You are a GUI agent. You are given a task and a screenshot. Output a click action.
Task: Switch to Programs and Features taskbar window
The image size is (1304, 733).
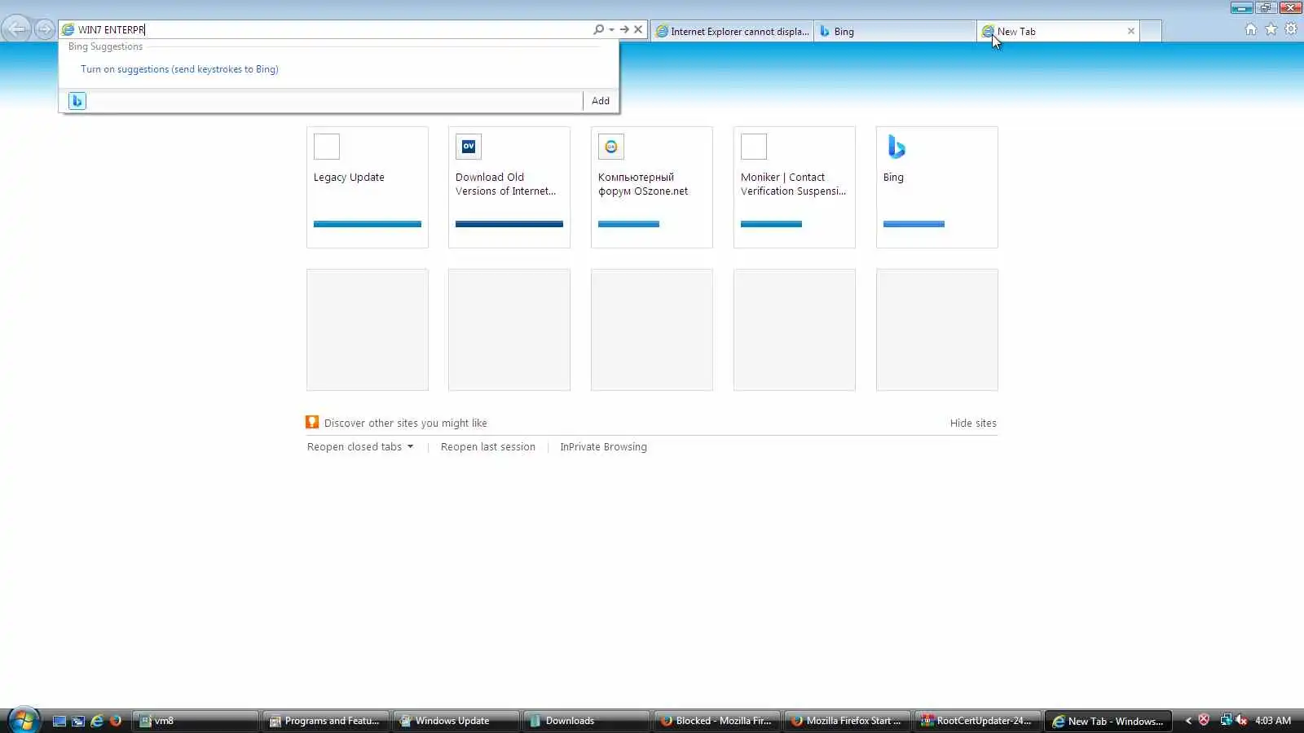(x=326, y=721)
